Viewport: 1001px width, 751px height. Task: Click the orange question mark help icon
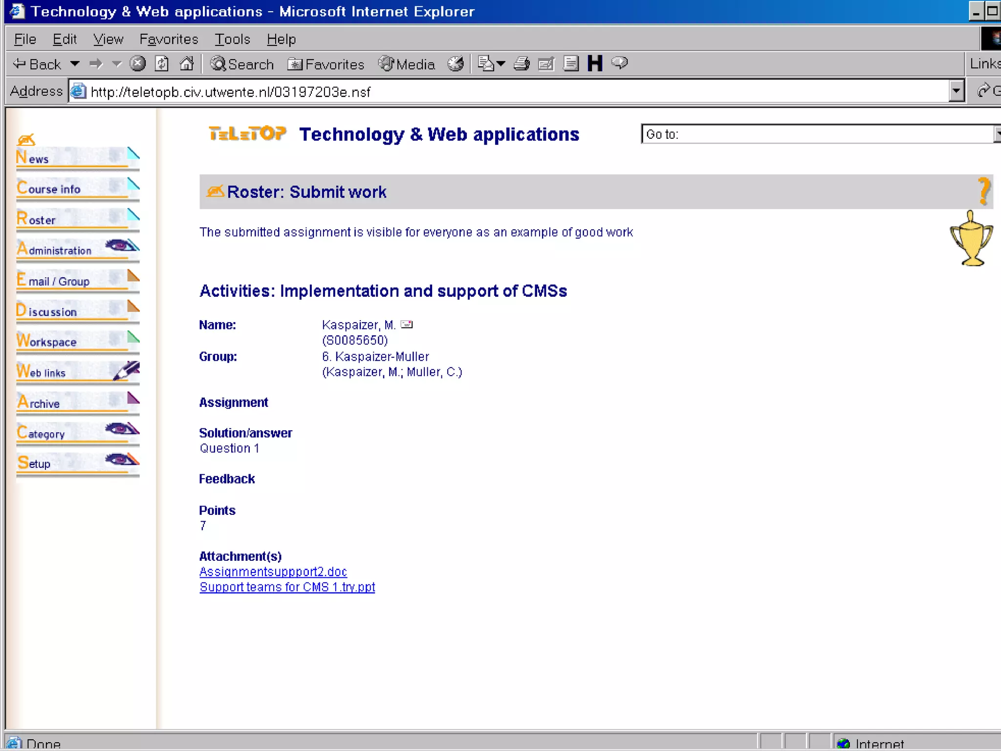[984, 191]
